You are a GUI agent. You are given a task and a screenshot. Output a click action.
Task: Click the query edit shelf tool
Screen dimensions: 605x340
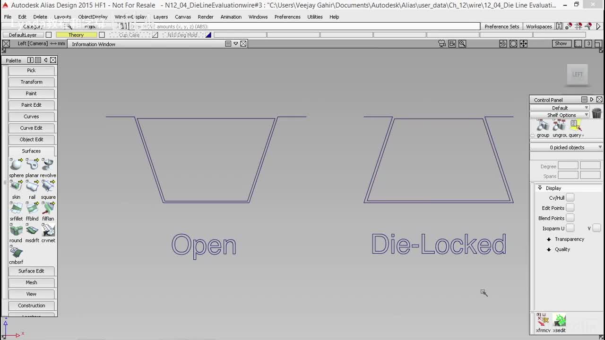point(575,125)
